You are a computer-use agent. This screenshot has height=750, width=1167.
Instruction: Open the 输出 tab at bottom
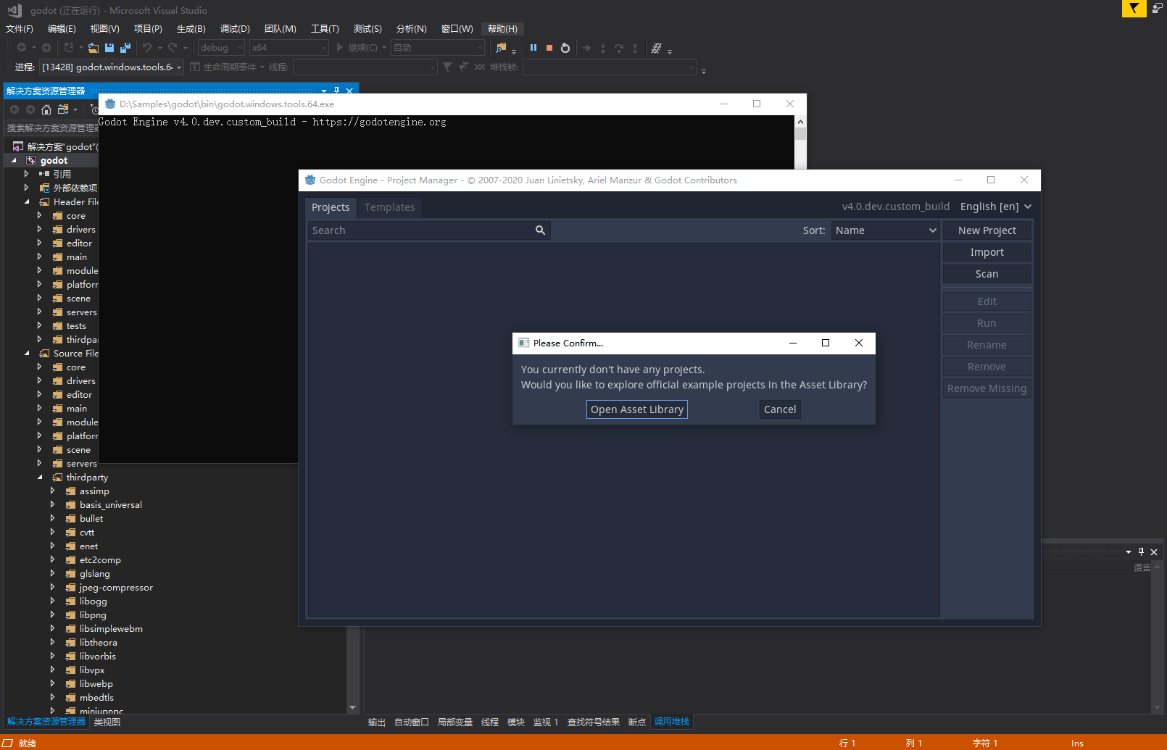tap(377, 722)
